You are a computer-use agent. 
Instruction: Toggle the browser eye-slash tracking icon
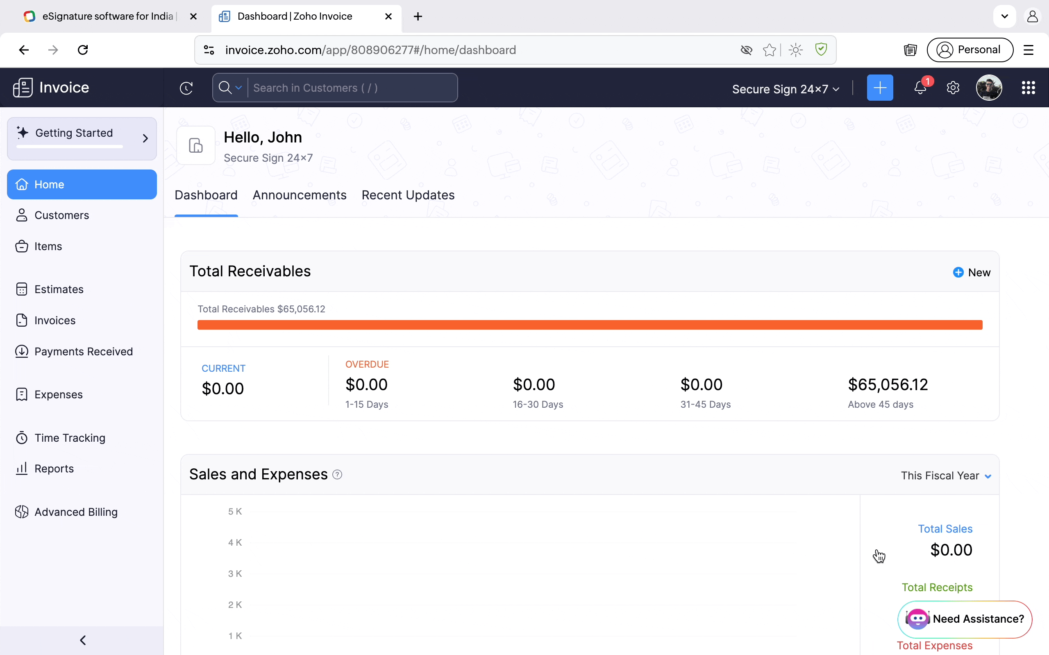(746, 50)
